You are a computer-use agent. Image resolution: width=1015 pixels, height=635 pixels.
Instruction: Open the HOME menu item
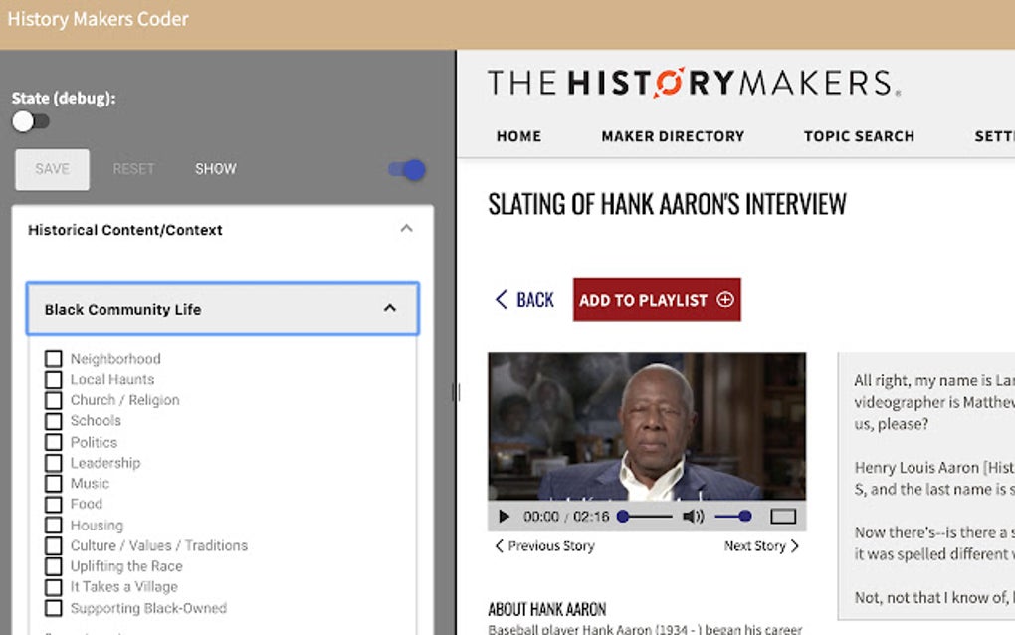coord(518,136)
